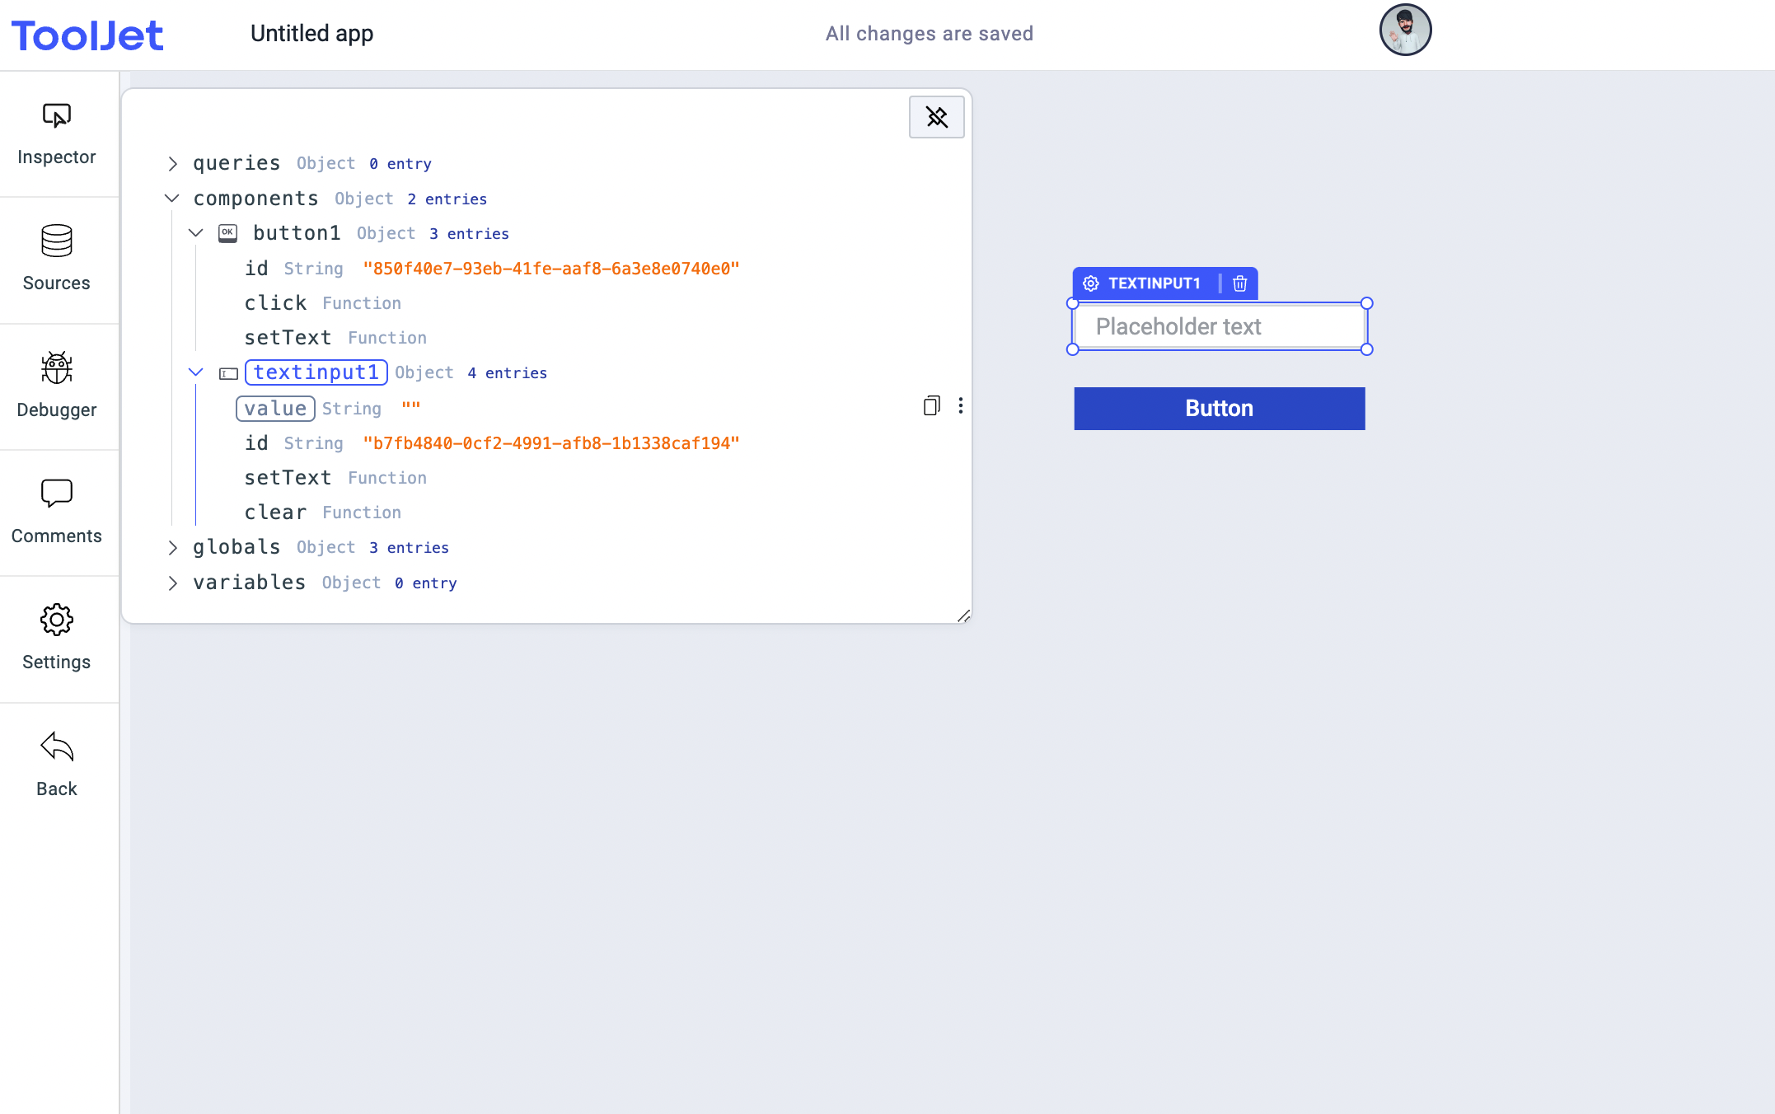The width and height of the screenshot is (1775, 1114).
Task: Collapse the components Object tree item
Action: [175, 198]
